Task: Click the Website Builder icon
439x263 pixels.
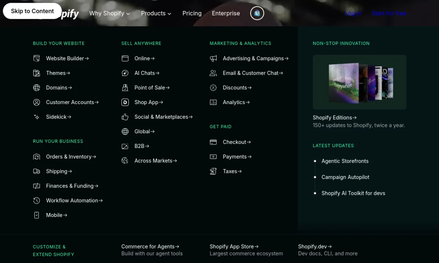Action: (36, 59)
